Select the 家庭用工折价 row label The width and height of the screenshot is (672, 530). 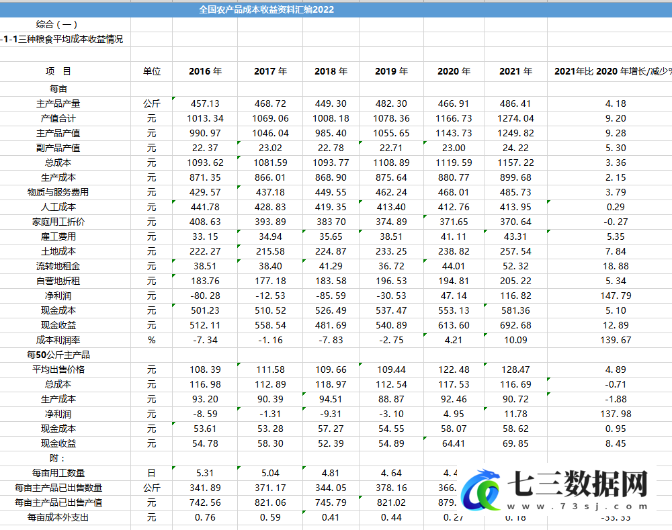[58, 222]
